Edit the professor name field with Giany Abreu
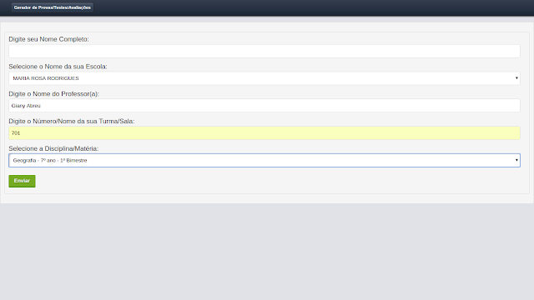The width and height of the screenshot is (534, 300). pos(264,106)
